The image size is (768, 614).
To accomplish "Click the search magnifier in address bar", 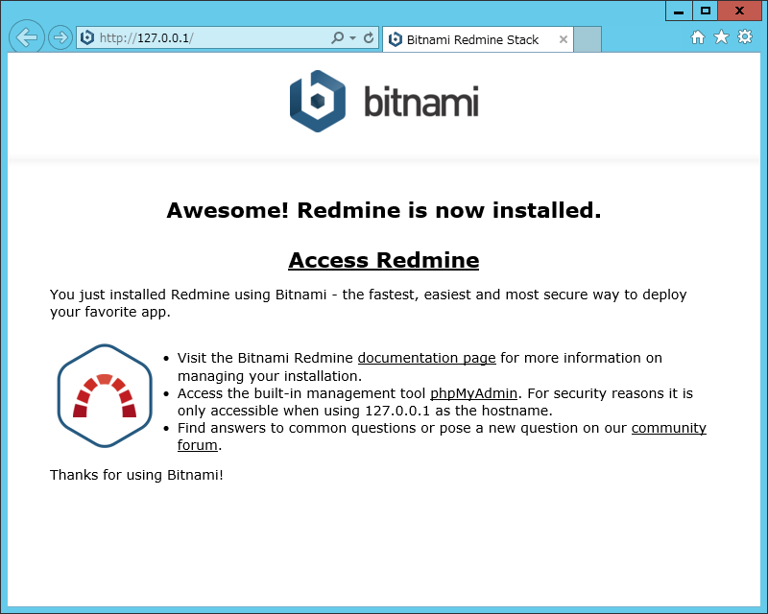I will 338,37.
